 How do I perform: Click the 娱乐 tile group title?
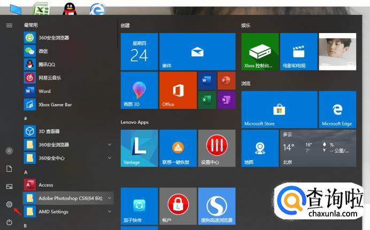coord(245,26)
